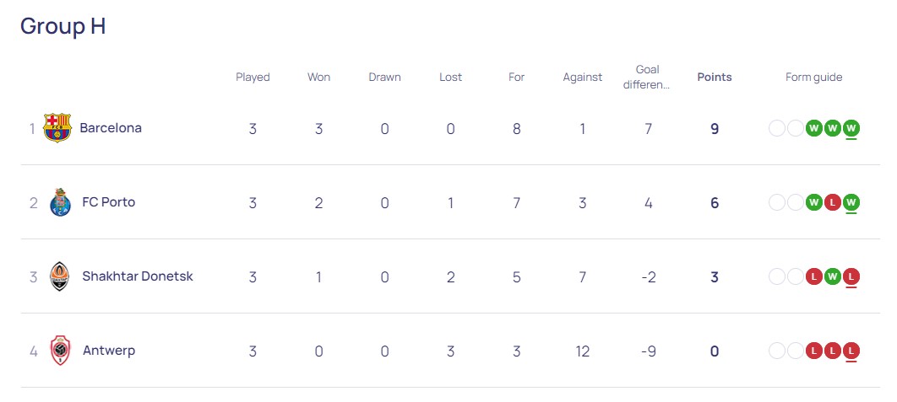
Task: Click the Antwerp club crest
Action: click(x=60, y=351)
